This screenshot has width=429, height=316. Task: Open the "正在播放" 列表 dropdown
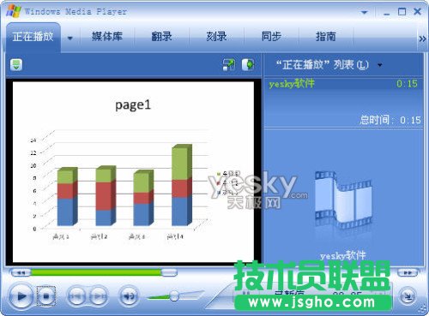tap(329, 65)
